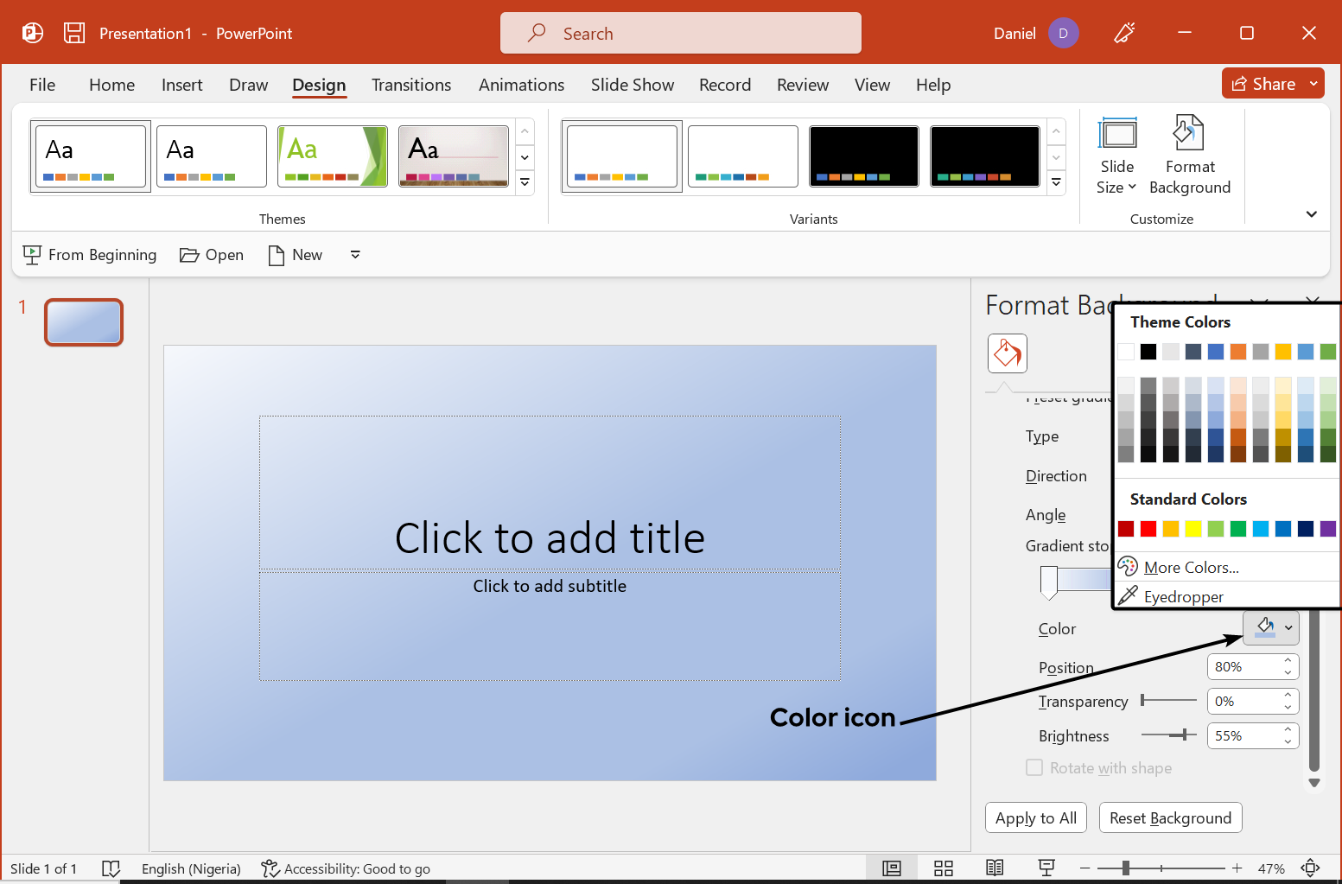
Task: Select slide 1 thumbnail
Action: 84,322
